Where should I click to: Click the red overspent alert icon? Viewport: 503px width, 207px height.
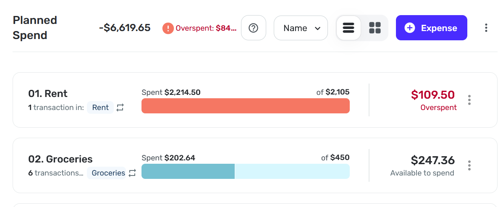pyautogui.click(x=168, y=28)
